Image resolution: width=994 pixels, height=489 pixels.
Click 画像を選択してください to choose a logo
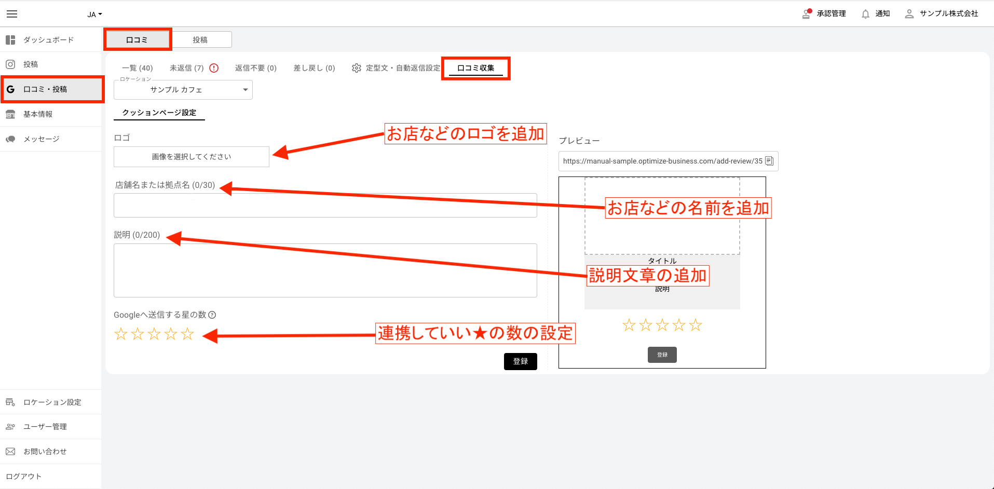point(191,156)
